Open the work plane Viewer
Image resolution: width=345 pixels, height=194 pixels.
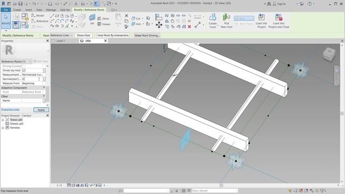[103, 24]
